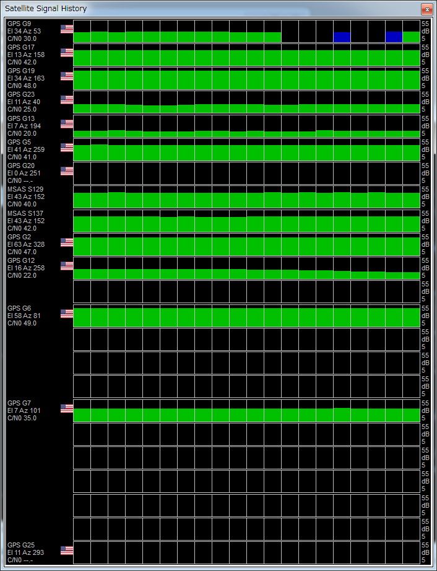Screen dimensions: 437x571
Task: Select the 'El 11 Az 293' text
Action: tap(25, 552)
